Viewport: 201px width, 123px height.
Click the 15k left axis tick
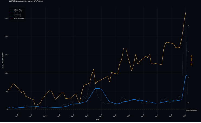pos(6,55)
